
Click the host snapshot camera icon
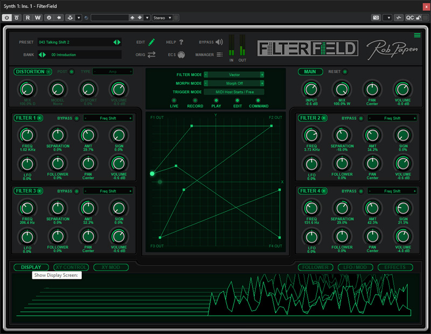point(376,18)
